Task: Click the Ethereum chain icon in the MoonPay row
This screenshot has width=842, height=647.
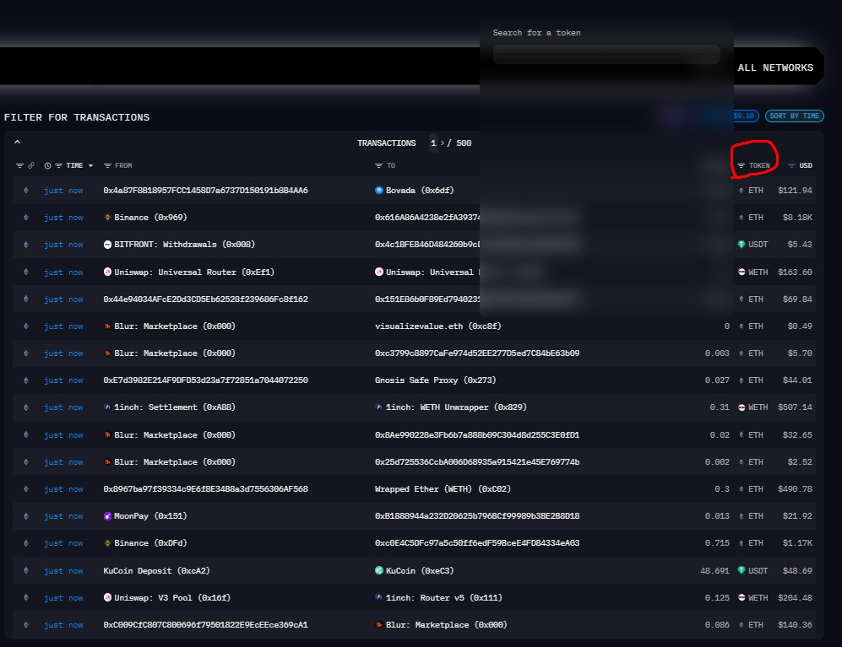Action: point(26,516)
